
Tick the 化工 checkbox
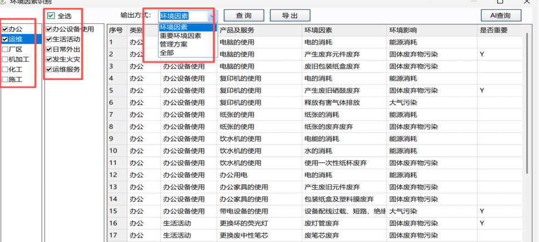point(5,69)
